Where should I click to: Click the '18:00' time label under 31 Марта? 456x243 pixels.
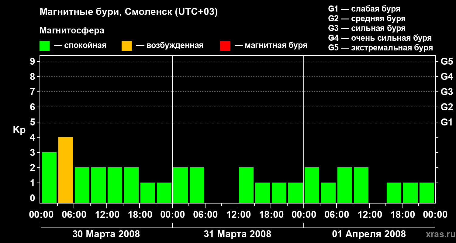tap(271, 215)
